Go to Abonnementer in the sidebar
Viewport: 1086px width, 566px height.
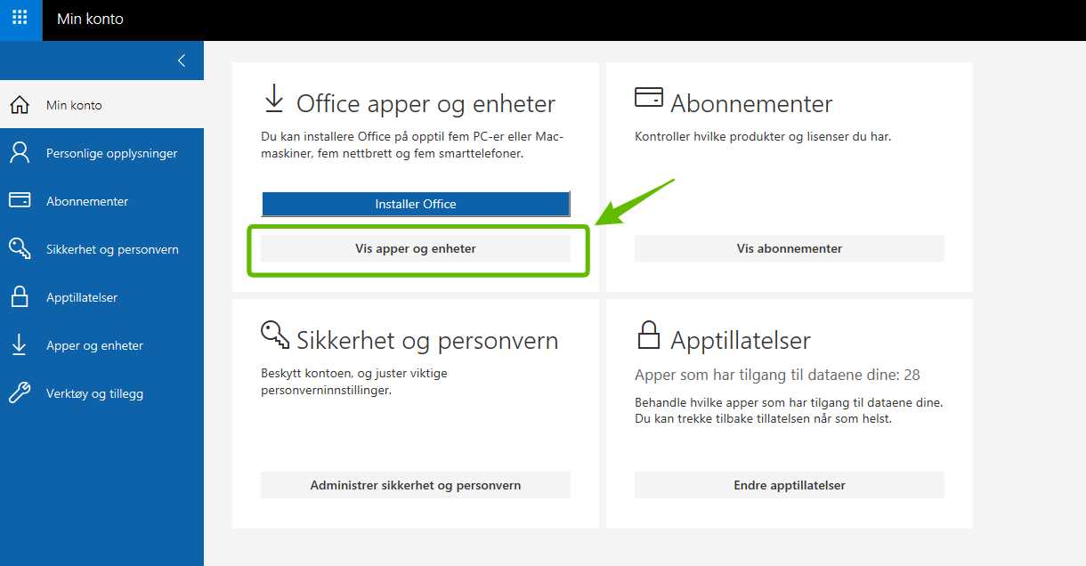[101, 201]
